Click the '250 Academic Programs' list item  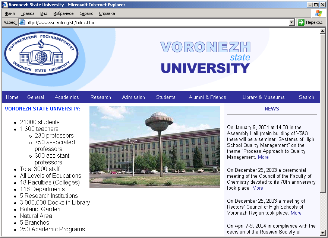(x=52, y=229)
